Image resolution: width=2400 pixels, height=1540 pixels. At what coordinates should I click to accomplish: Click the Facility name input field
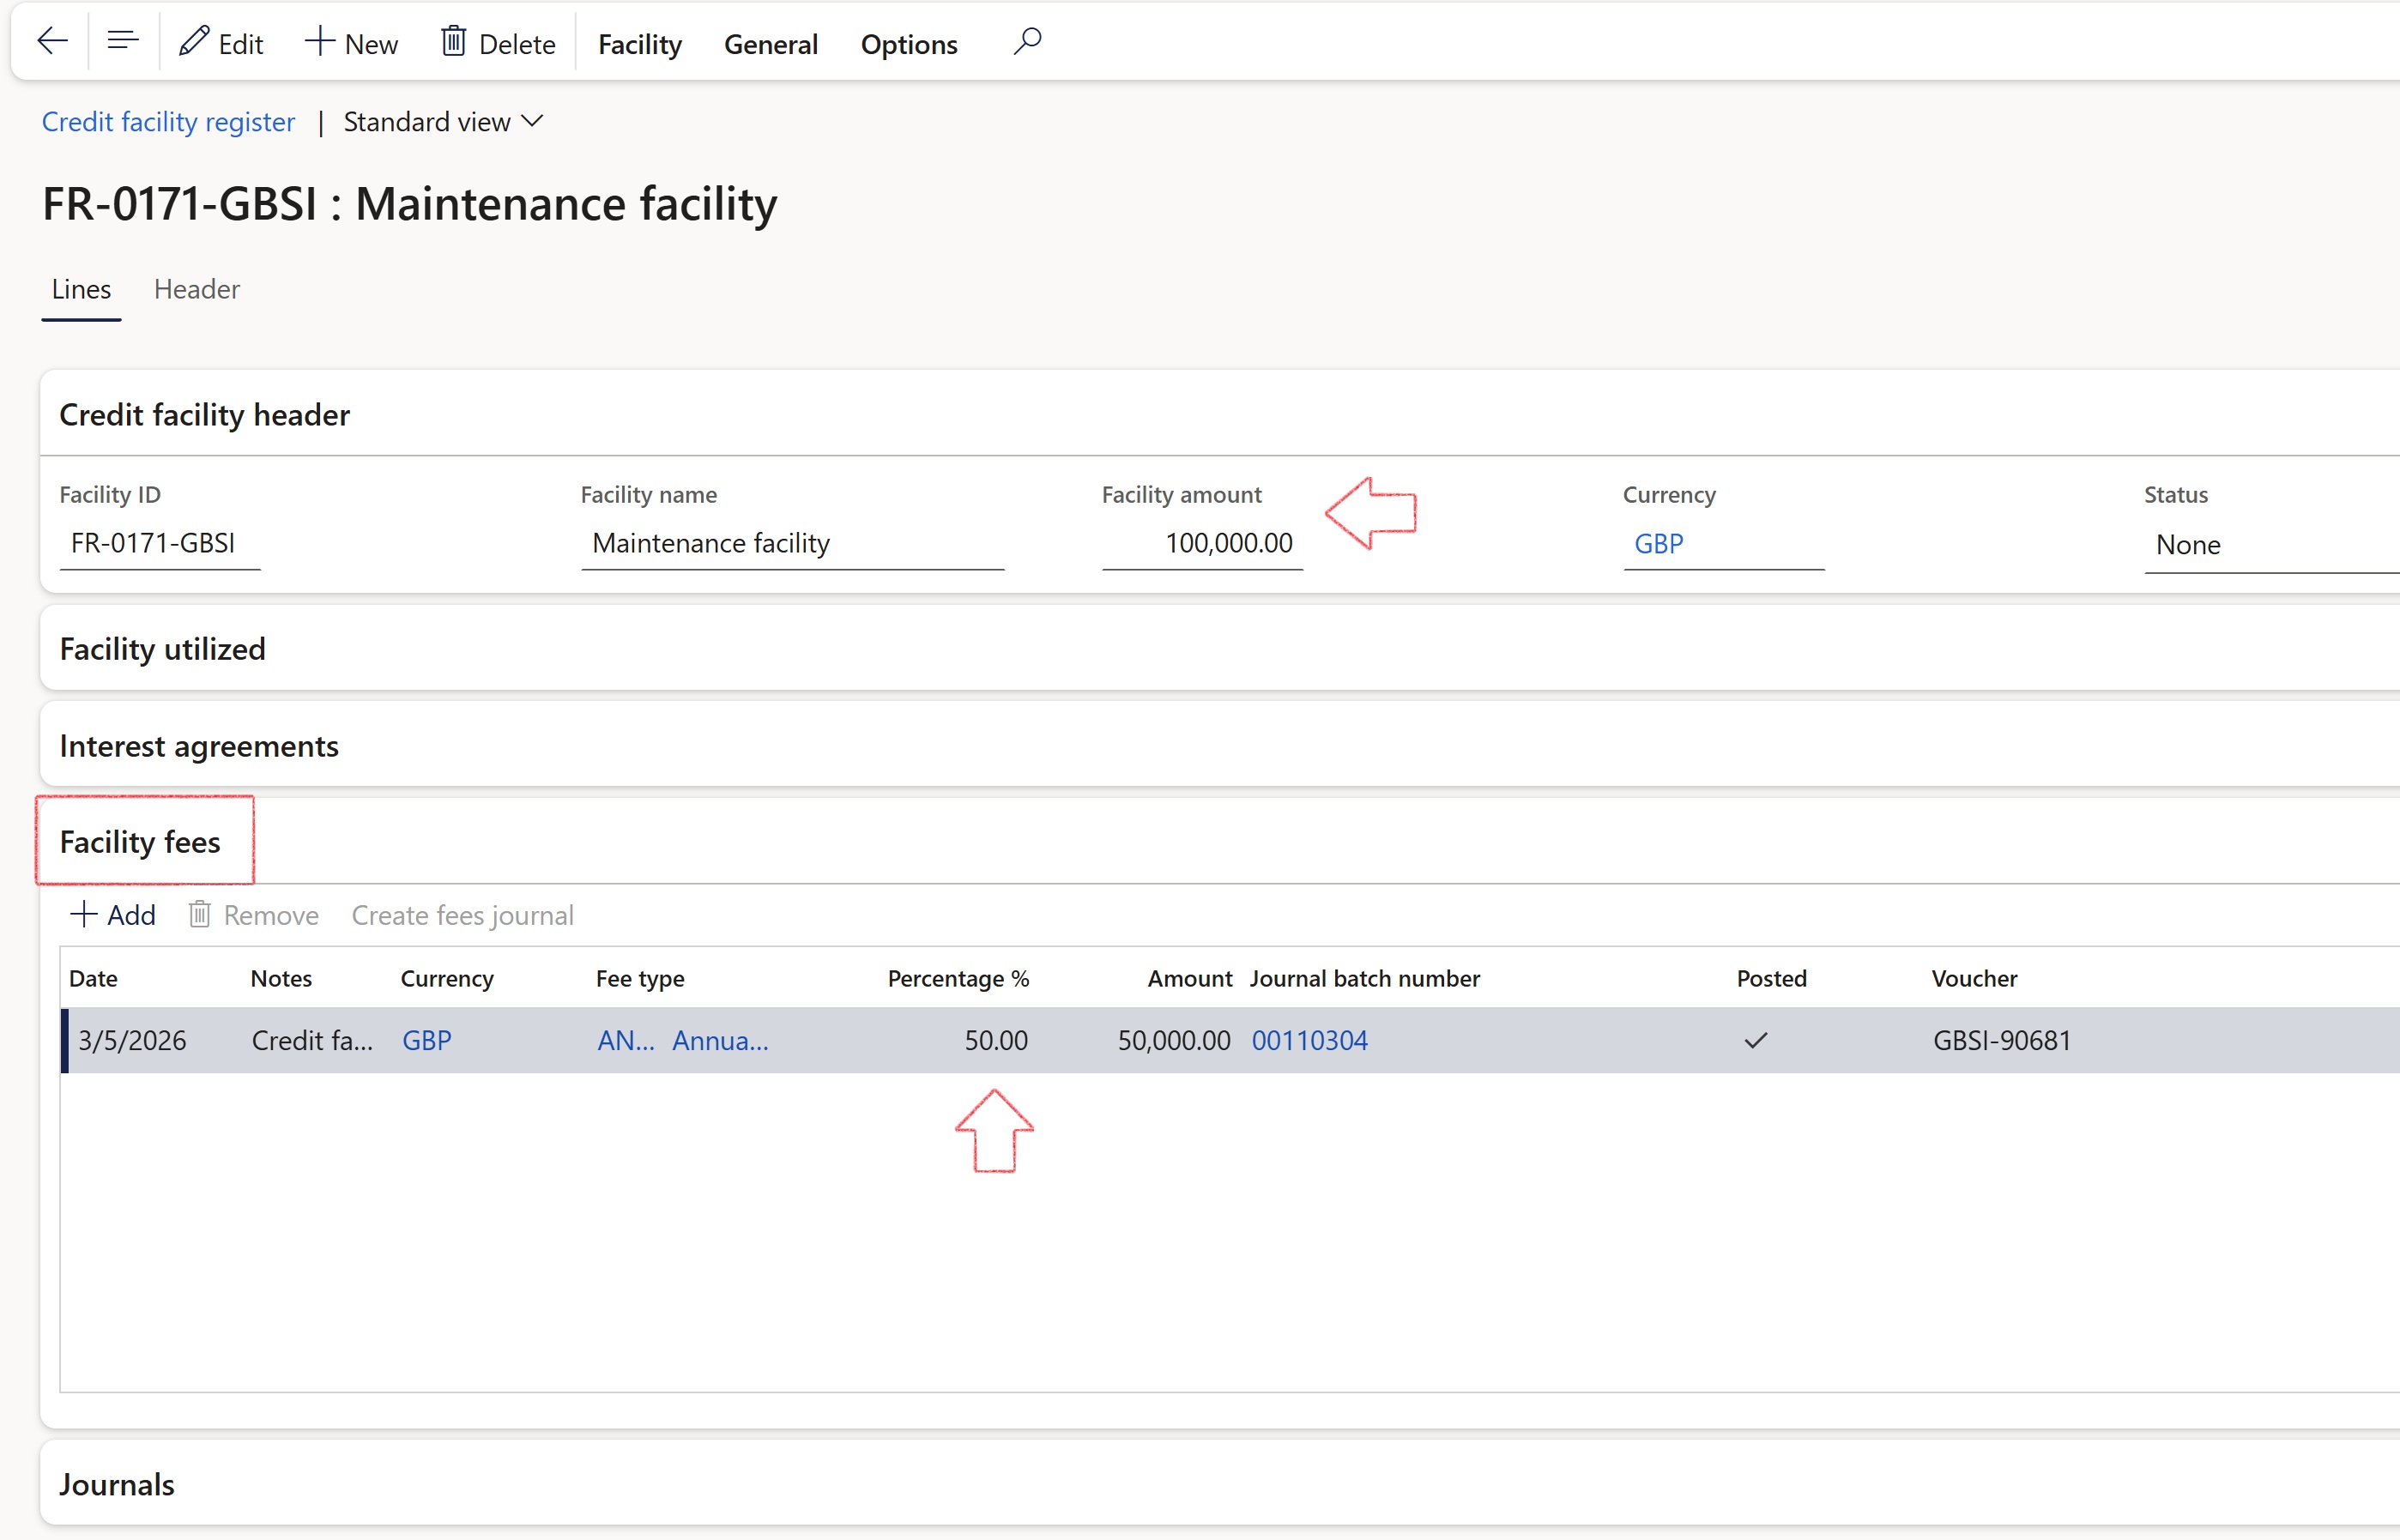click(793, 543)
